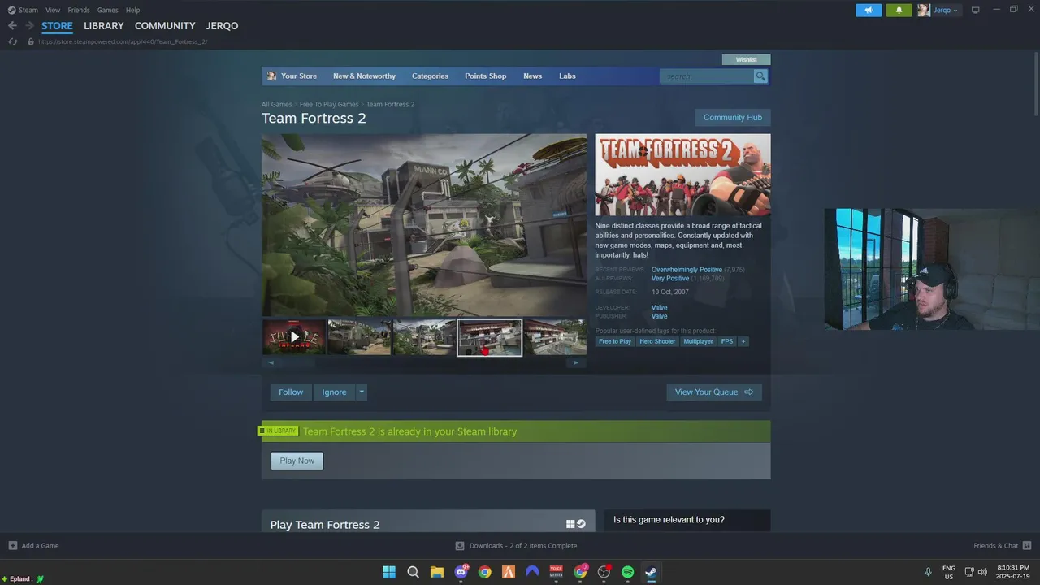The height and width of the screenshot is (585, 1040).
Task: Open the All Games breadcrumb
Action: [276, 104]
